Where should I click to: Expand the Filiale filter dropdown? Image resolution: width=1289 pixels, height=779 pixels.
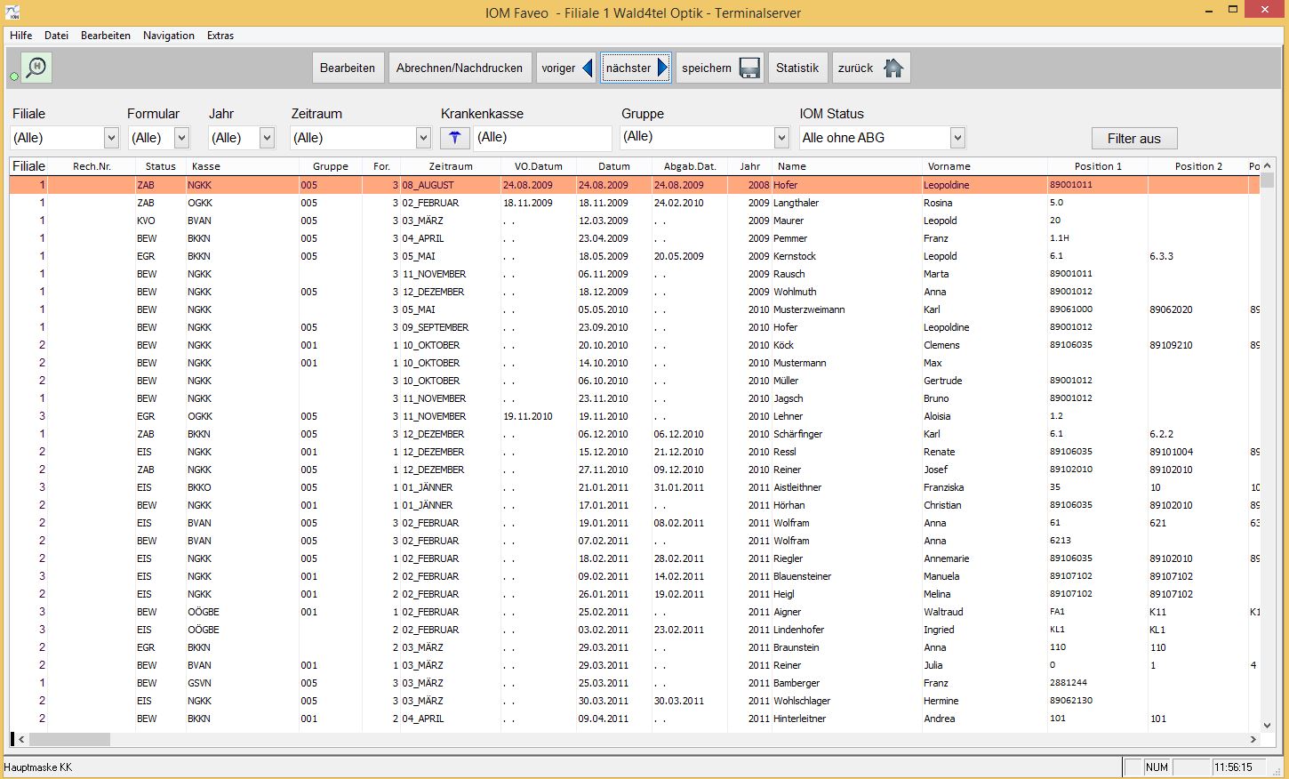[111, 138]
